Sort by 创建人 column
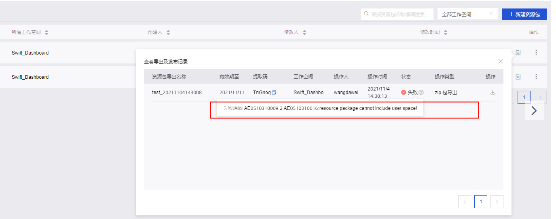 pos(168,32)
